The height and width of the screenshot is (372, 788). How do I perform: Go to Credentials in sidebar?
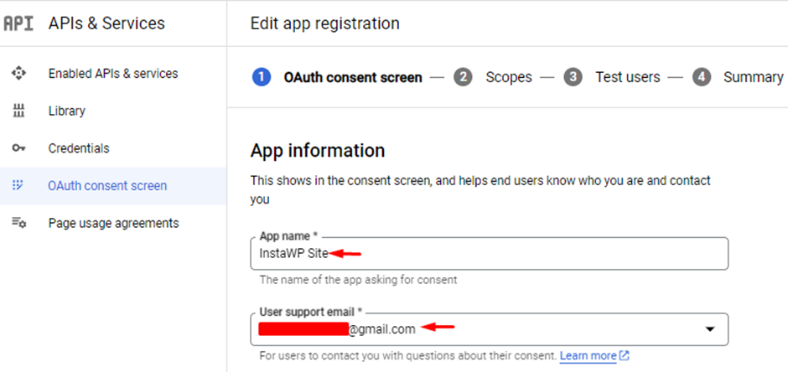pos(113,148)
